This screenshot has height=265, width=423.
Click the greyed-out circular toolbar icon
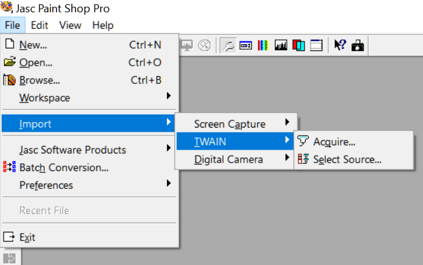tap(204, 45)
